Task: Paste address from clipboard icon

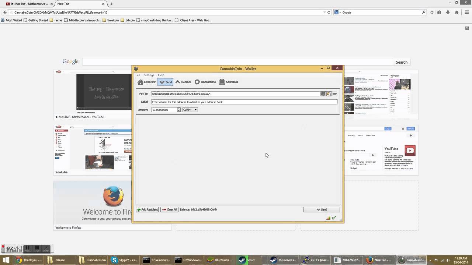Action: point(329,94)
